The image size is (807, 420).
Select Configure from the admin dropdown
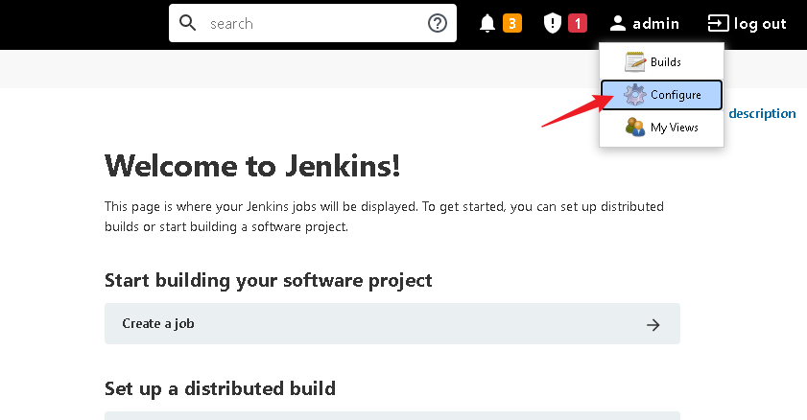coord(662,95)
